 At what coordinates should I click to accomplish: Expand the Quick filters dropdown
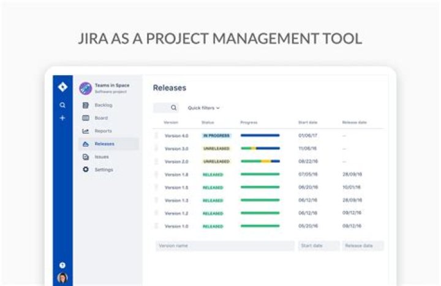coord(203,108)
